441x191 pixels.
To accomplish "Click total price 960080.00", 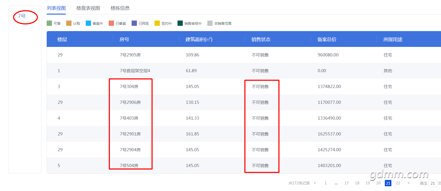I will 328,55.
